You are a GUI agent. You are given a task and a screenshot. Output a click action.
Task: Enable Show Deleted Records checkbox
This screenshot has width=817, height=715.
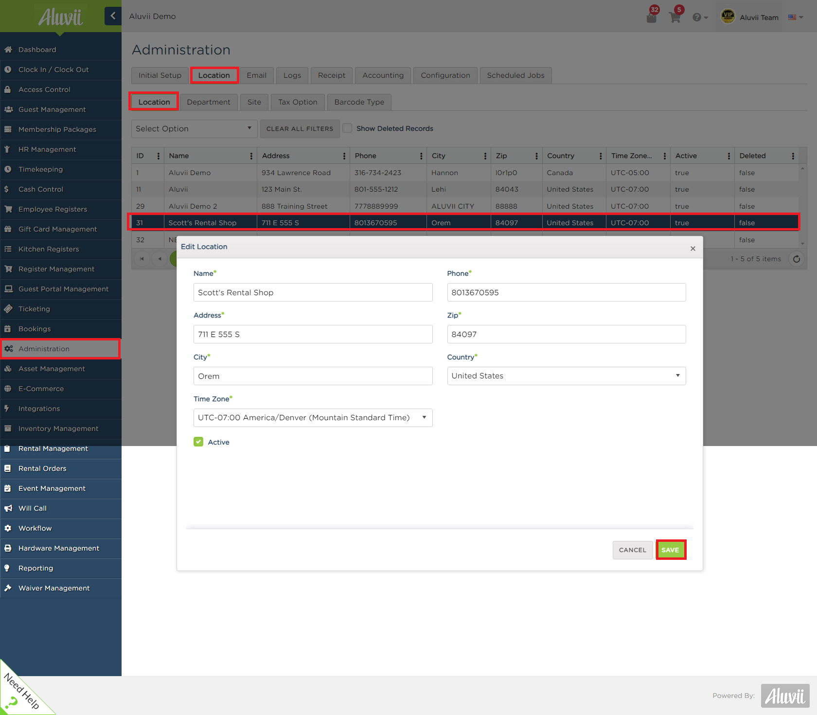click(347, 128)
